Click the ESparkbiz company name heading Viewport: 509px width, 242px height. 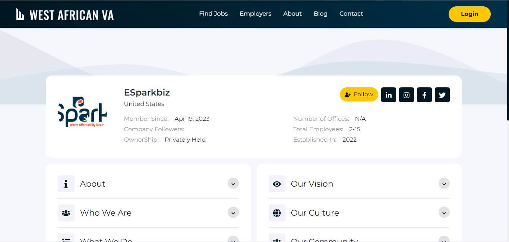[147, 93]
